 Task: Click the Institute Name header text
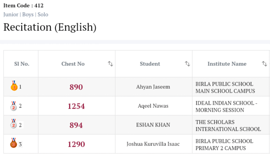[227, 64]
